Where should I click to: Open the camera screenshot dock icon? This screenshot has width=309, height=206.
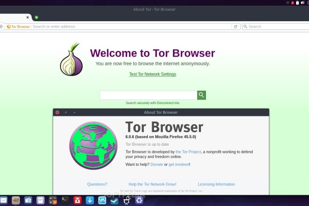[28, 200]
